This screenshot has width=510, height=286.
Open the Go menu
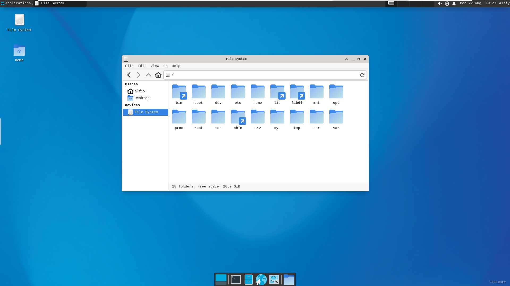point(165,66)
